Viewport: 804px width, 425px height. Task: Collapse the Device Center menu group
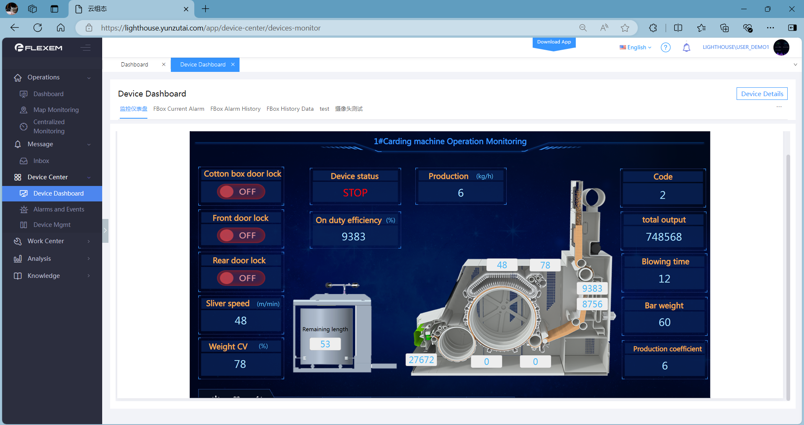click(x=89, y=178)
